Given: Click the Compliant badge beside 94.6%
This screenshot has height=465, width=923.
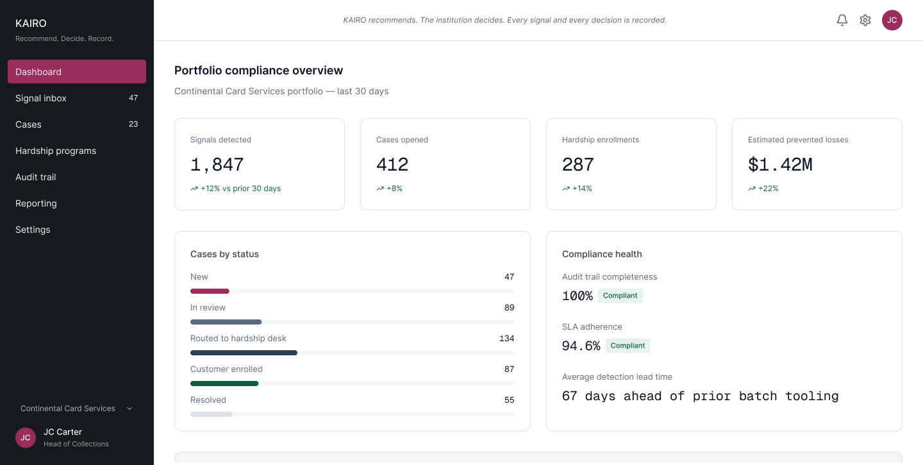Looking at the screenshot, I should 628,346.
